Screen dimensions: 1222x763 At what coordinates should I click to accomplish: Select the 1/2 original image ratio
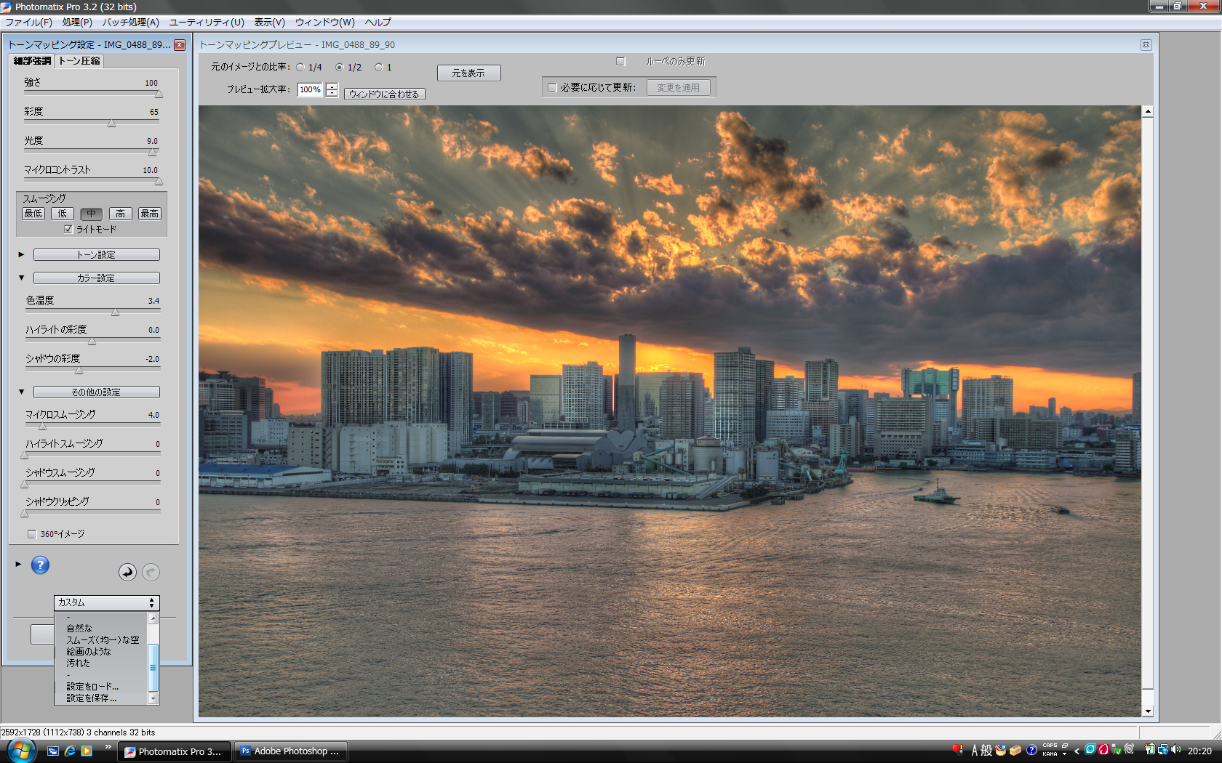(339, 68)
